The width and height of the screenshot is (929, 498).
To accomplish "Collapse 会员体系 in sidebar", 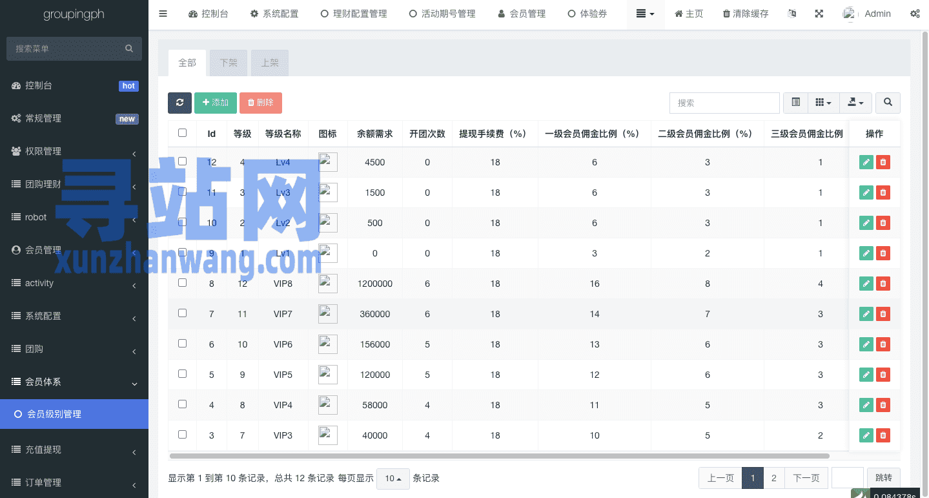I will pos(74,382).
